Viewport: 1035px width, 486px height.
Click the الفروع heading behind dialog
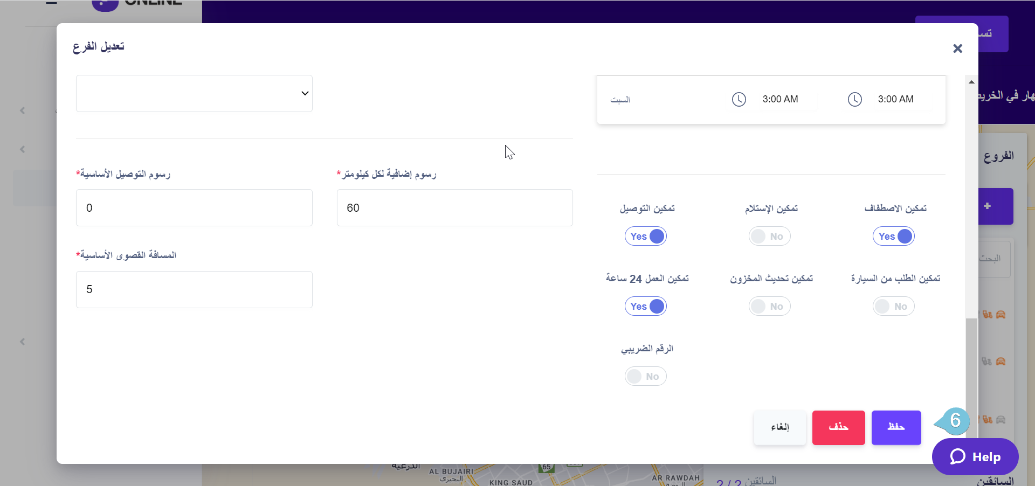click(998, 156)
